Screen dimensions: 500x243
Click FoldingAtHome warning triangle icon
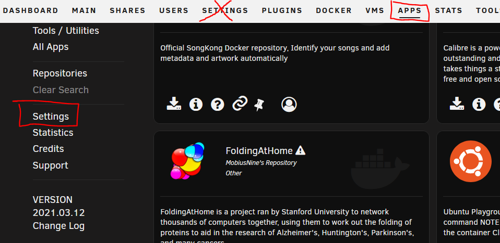301,150
